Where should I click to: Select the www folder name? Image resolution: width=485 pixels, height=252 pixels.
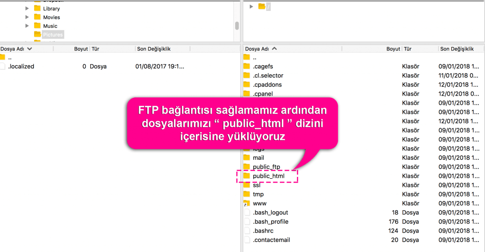[260, 204]
